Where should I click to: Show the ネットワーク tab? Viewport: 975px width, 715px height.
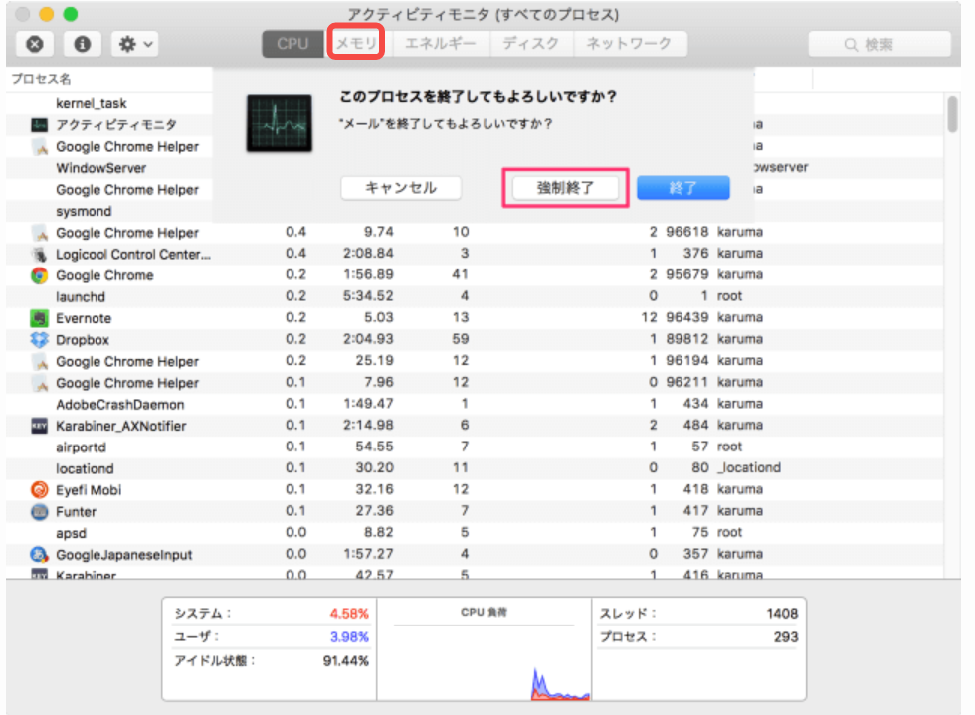coord(629,44)
